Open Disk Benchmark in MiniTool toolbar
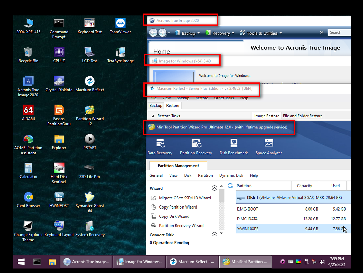363x273 pixels. [x=234, y=146]
